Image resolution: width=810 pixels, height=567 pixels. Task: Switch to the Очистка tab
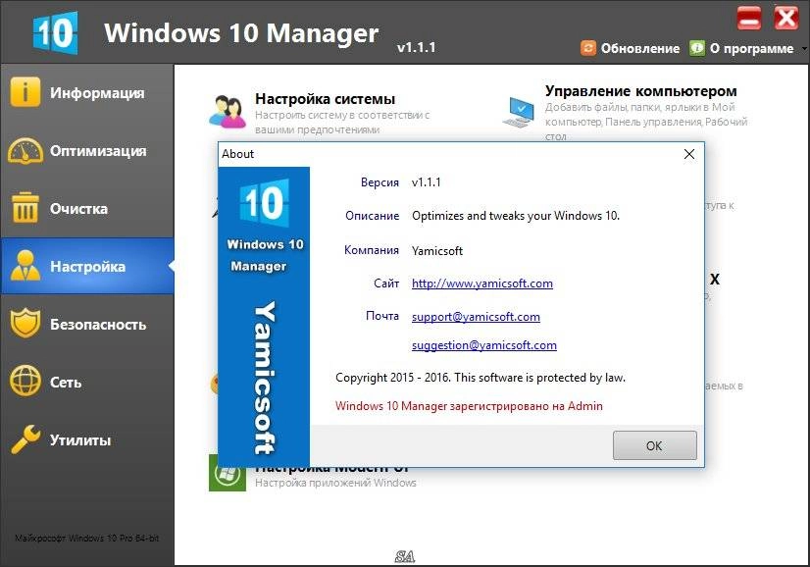(86, 208)
